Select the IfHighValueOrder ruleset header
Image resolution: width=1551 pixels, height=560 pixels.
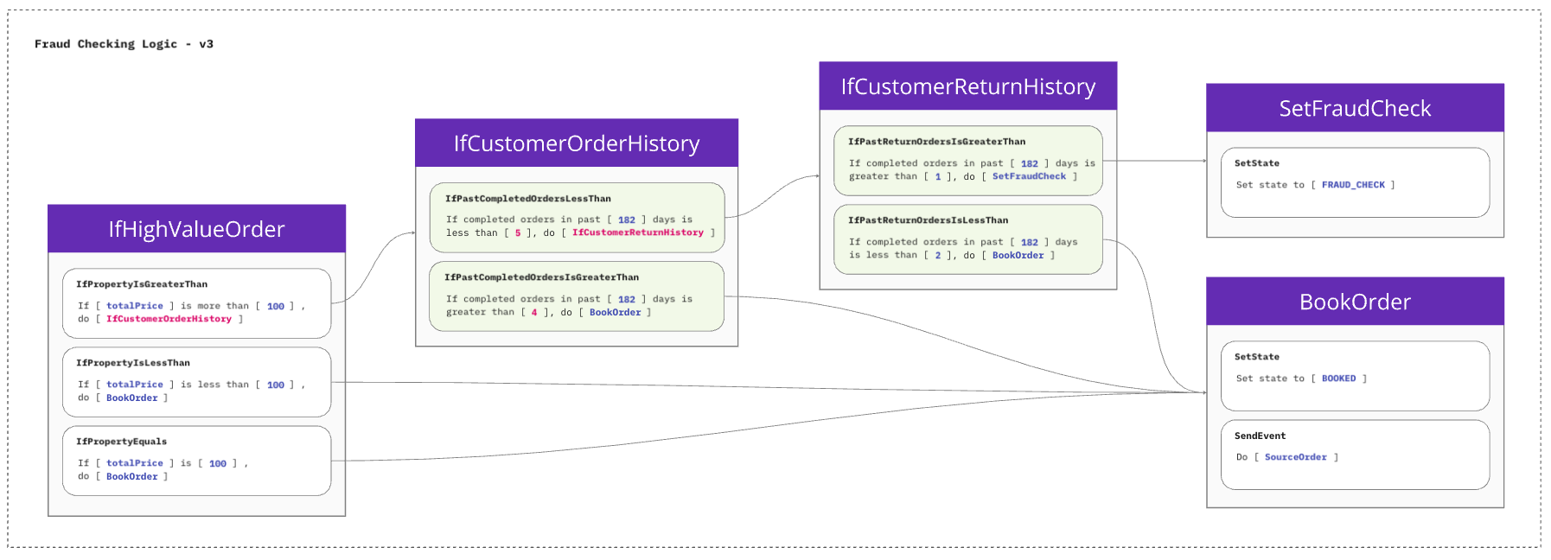tap(196, 229)
